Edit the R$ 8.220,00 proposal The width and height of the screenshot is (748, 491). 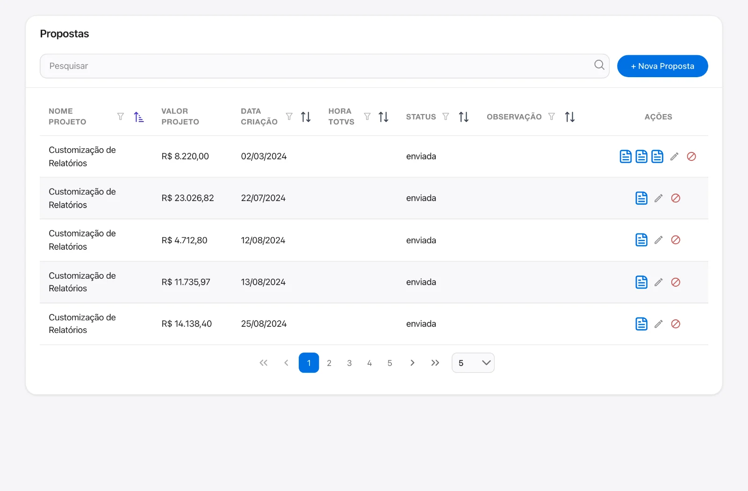(x=674, y=157)
